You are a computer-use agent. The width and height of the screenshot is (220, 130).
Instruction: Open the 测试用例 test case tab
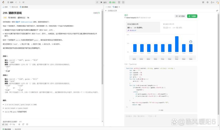(6, 129)
